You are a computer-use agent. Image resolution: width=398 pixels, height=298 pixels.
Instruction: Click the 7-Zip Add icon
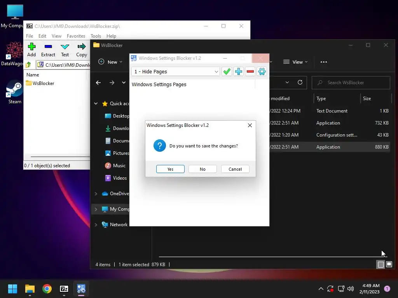point(31,50)
